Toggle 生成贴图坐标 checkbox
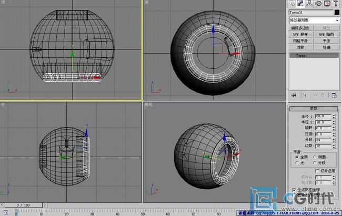 click(x=294, y=190)
